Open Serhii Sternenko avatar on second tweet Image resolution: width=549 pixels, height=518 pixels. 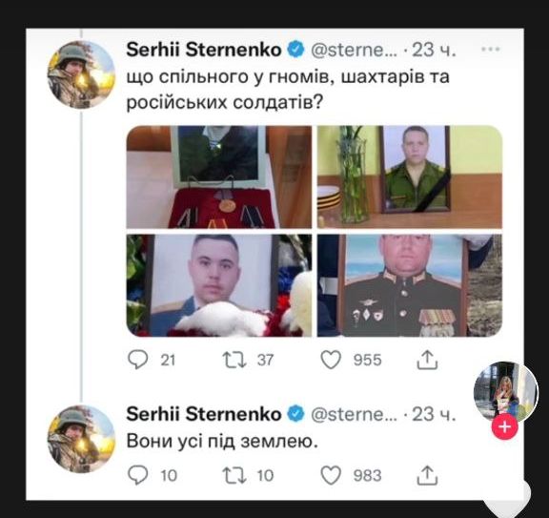tap(81, 439)
